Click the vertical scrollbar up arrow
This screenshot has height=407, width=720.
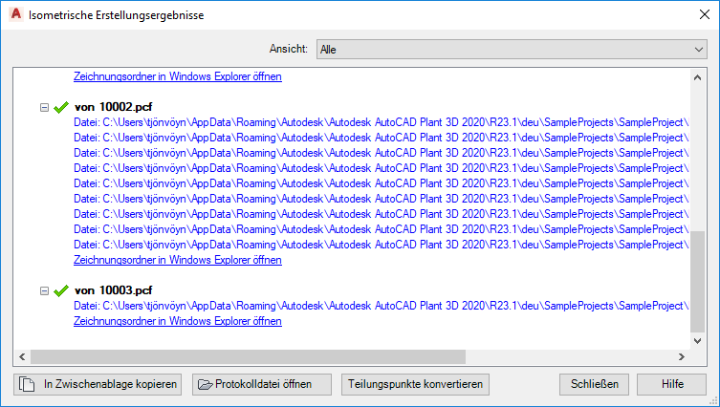[x=697, y=77]
